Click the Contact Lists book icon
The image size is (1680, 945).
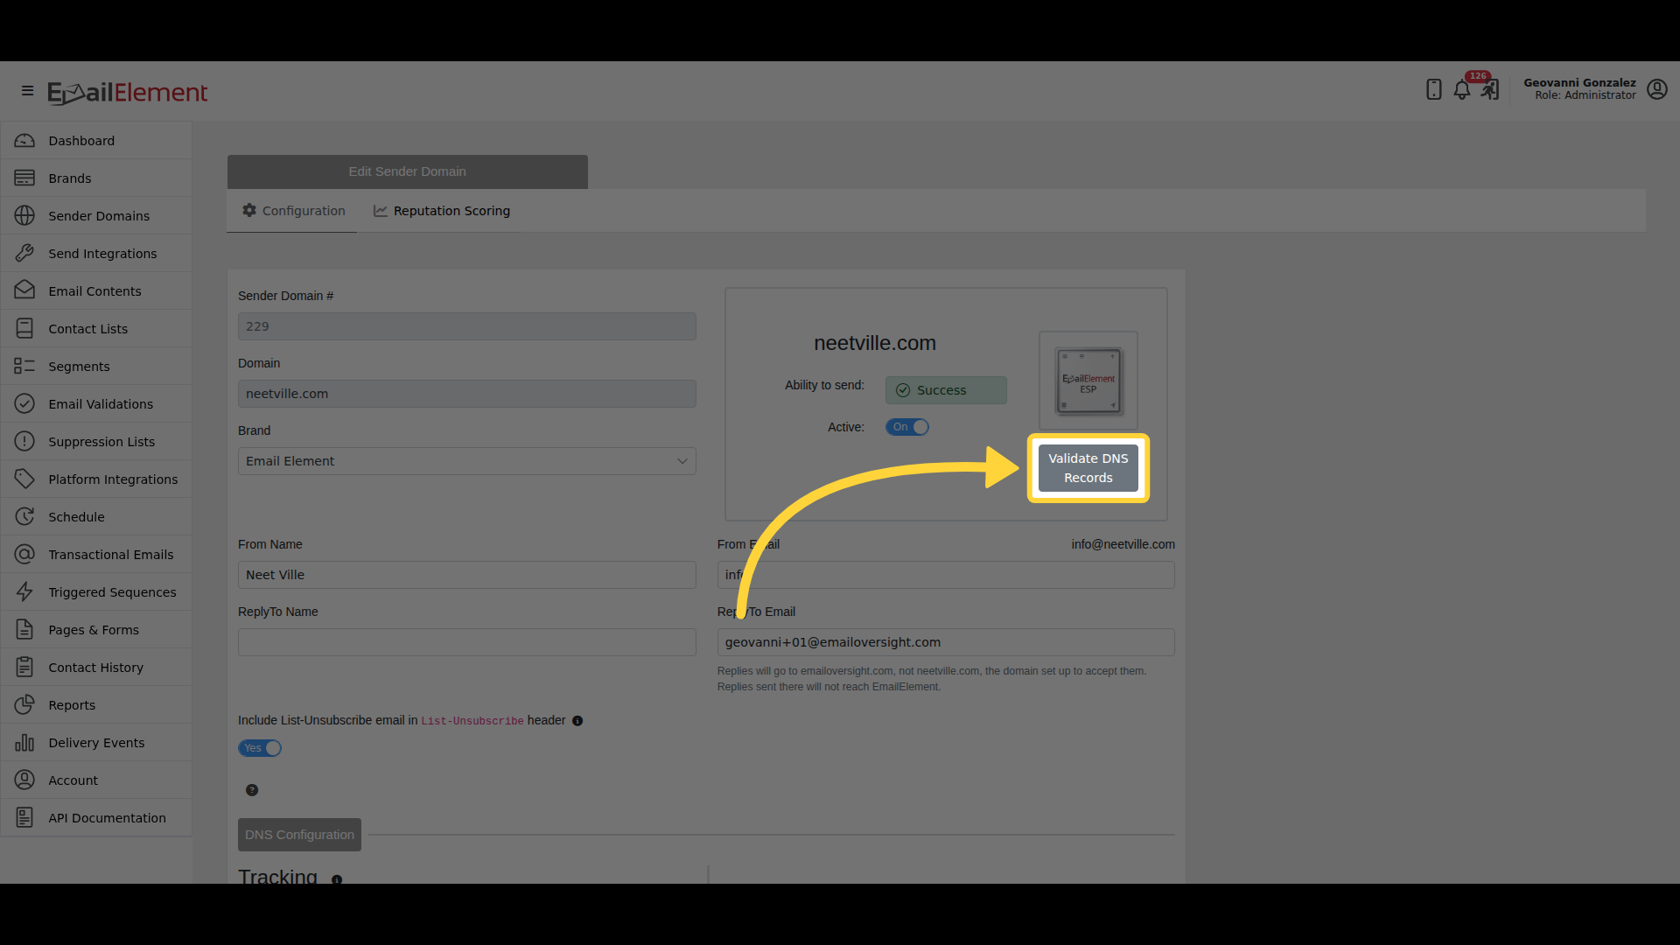tap(24, 329)
